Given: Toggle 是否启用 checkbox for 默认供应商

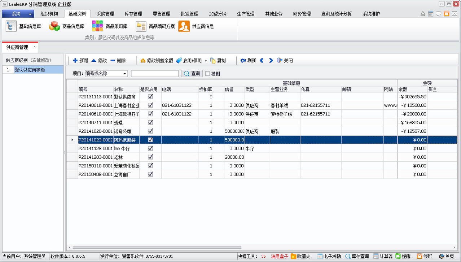Looking at the screenshot, I should [150, 97].
